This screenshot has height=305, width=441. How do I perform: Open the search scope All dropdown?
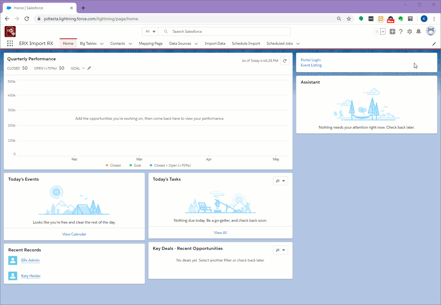pos(150,32)
